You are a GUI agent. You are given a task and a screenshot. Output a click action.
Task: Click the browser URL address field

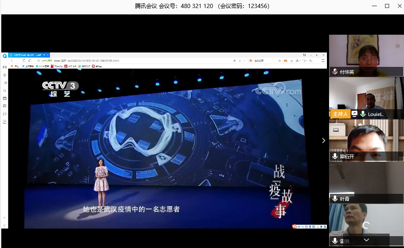[x=127, y=61]
